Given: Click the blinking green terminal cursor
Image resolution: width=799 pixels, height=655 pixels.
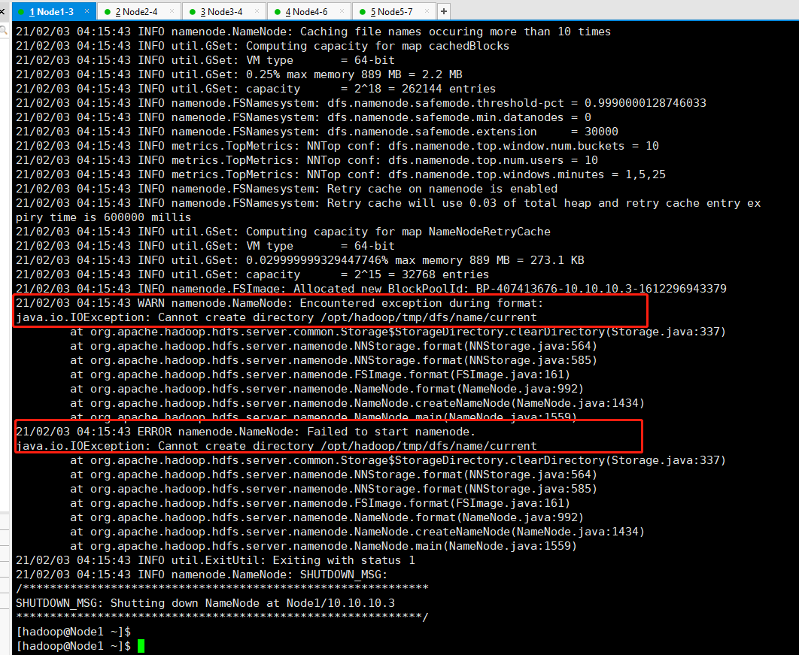Looking at the screenshot, I should point(141,645).
